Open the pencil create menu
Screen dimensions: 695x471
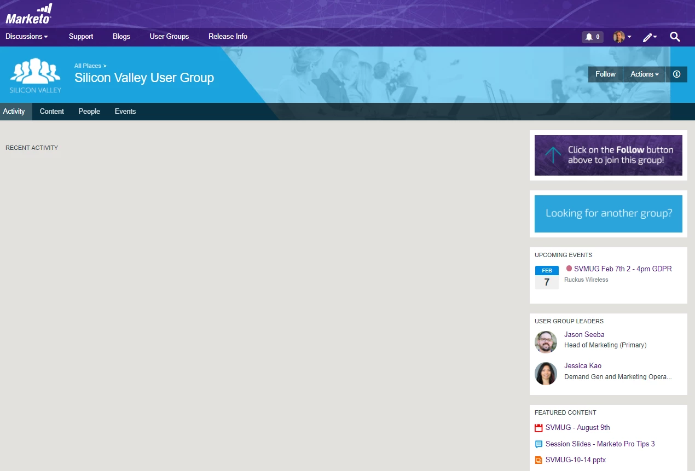(650, 37)
